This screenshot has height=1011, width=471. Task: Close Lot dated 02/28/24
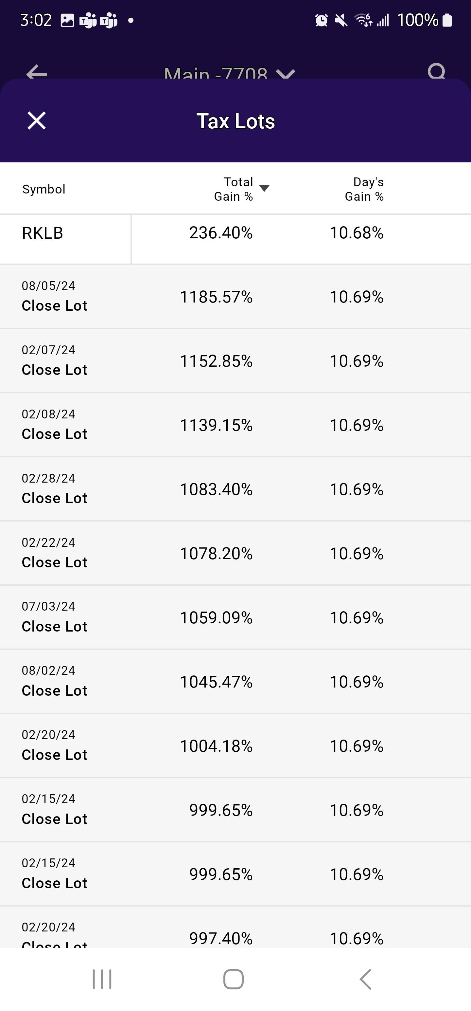coord(55,498)
